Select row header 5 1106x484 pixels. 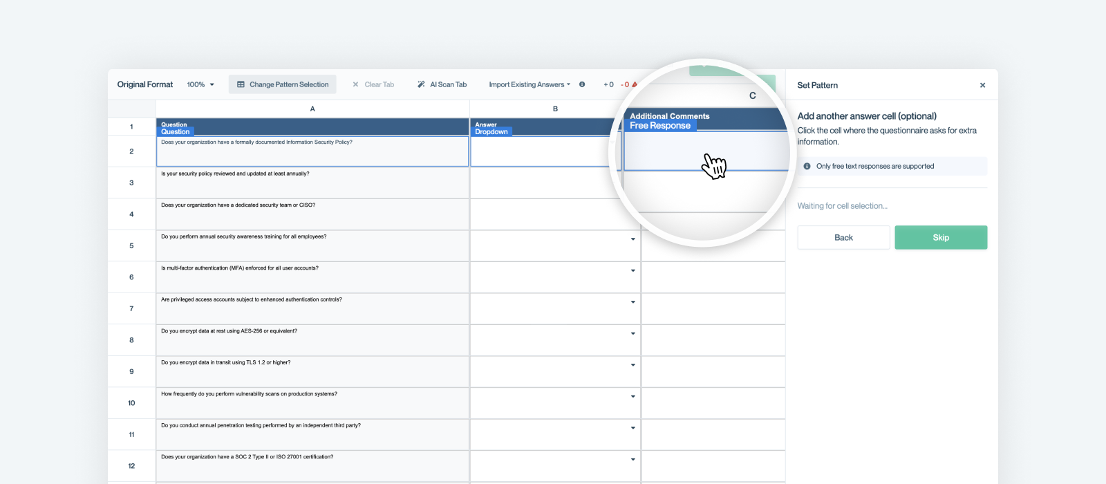[131, 245]
